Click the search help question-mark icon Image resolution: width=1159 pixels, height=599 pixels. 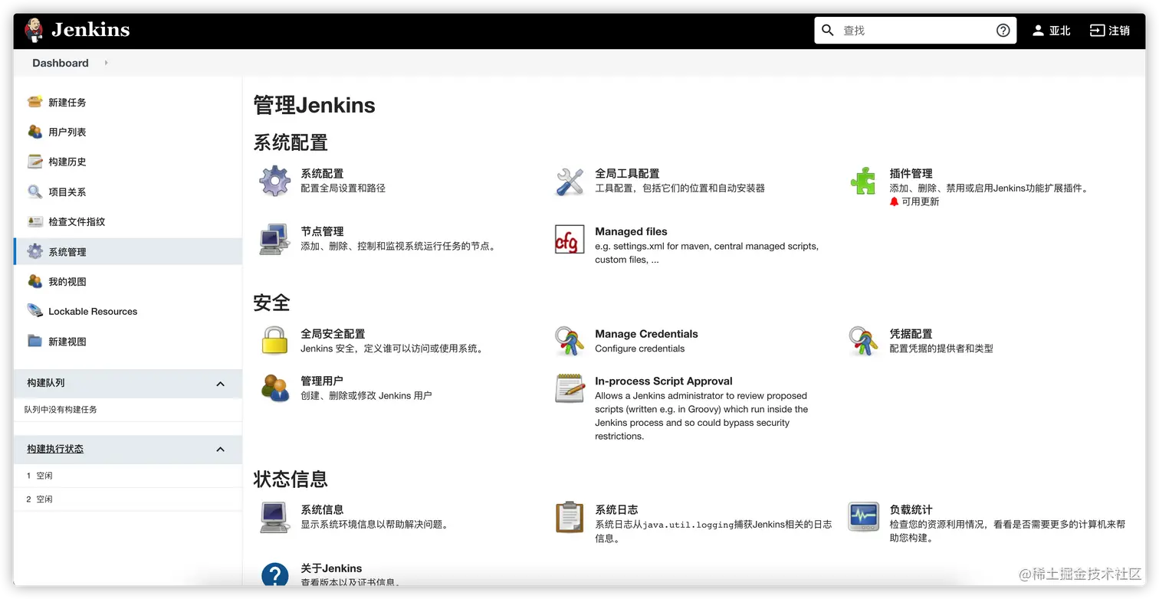pyautogui.click(x=1003, y=31)
